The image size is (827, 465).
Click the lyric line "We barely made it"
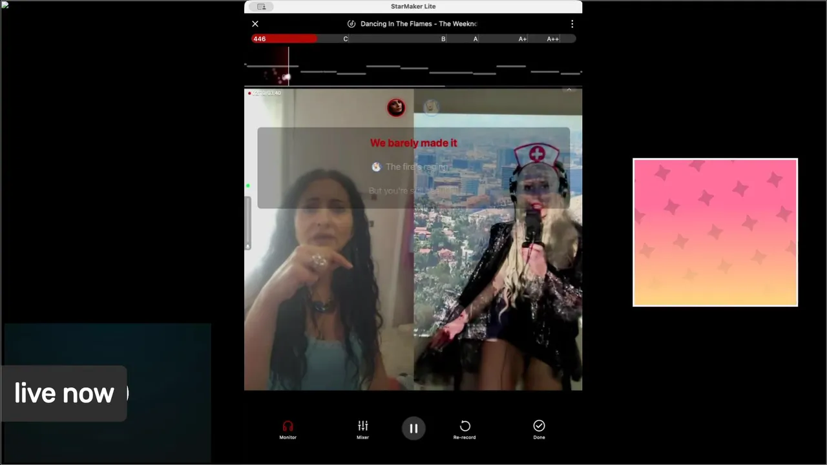413,143
